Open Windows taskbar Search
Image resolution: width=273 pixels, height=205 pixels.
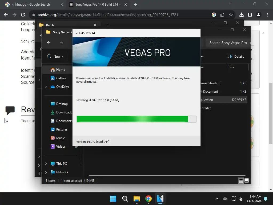[125, 199]
